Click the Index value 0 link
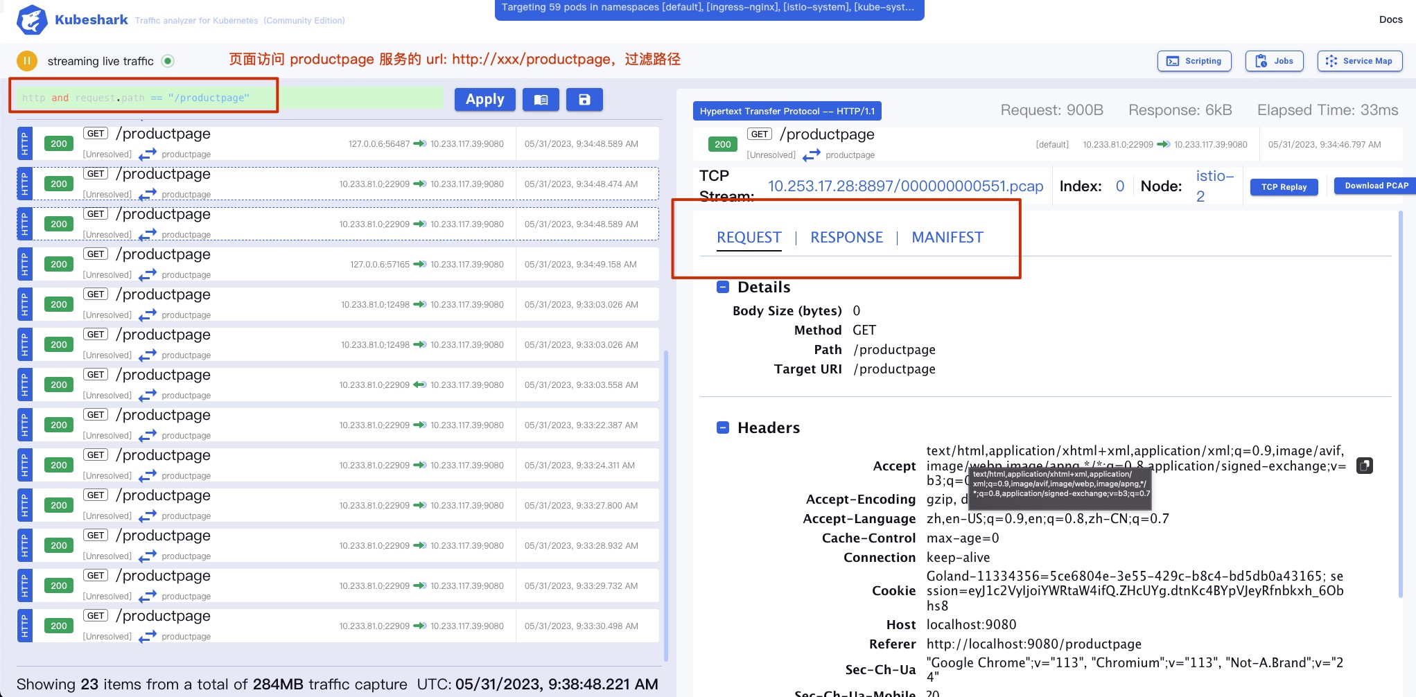The width and height of the screenshot is (1416, 697). (1119, 186)
